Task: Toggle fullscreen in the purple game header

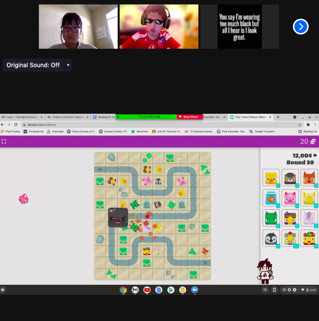Action: click(4, 141)
